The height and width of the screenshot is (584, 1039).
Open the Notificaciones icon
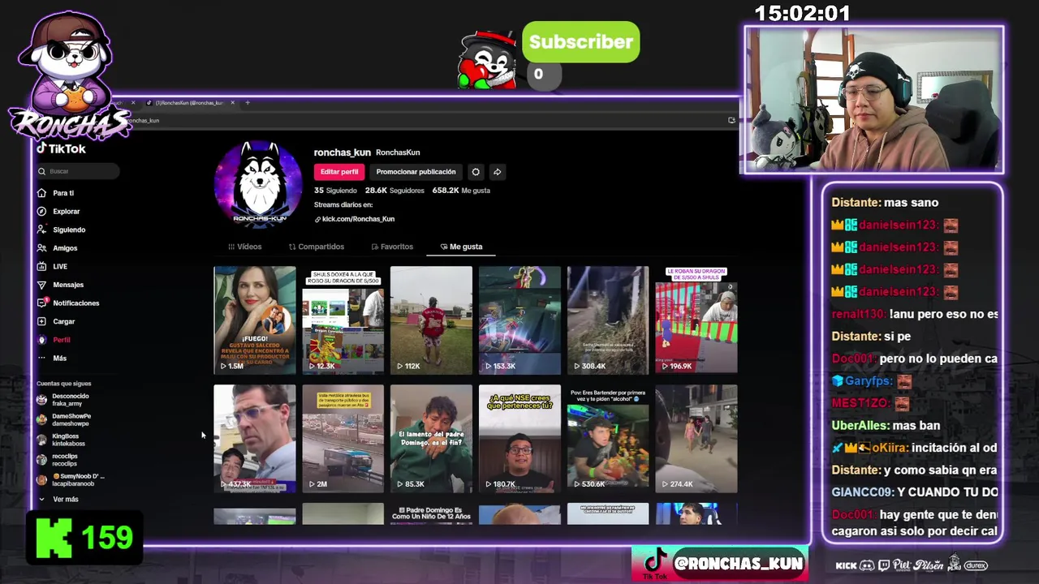[x=41, y=303]
